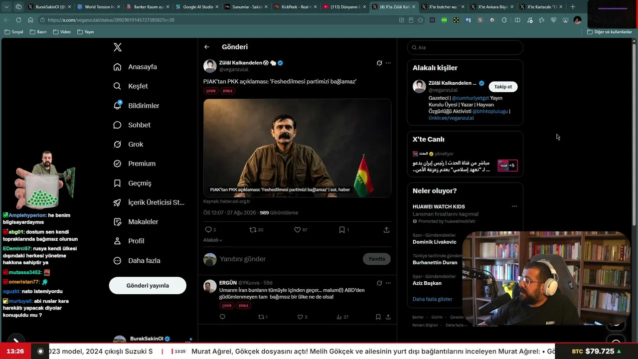Open linktr.ee/veganzulal link
638x359 pixels.
(x=451, y=118)
